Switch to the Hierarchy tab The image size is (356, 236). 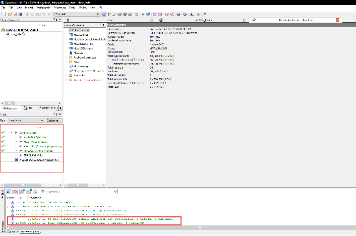point(11,108)
